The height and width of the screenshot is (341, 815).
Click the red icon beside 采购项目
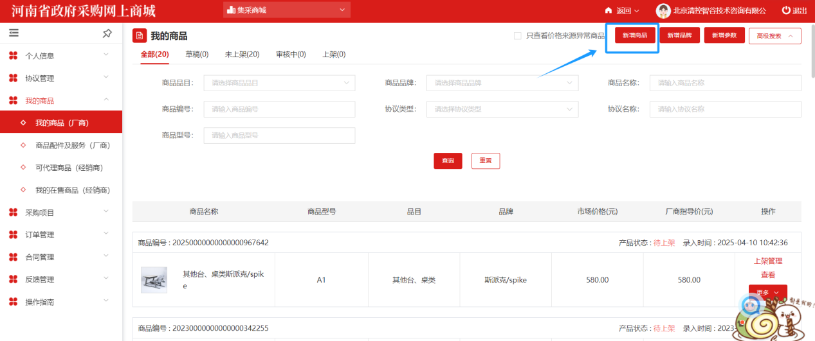[14, 212]
